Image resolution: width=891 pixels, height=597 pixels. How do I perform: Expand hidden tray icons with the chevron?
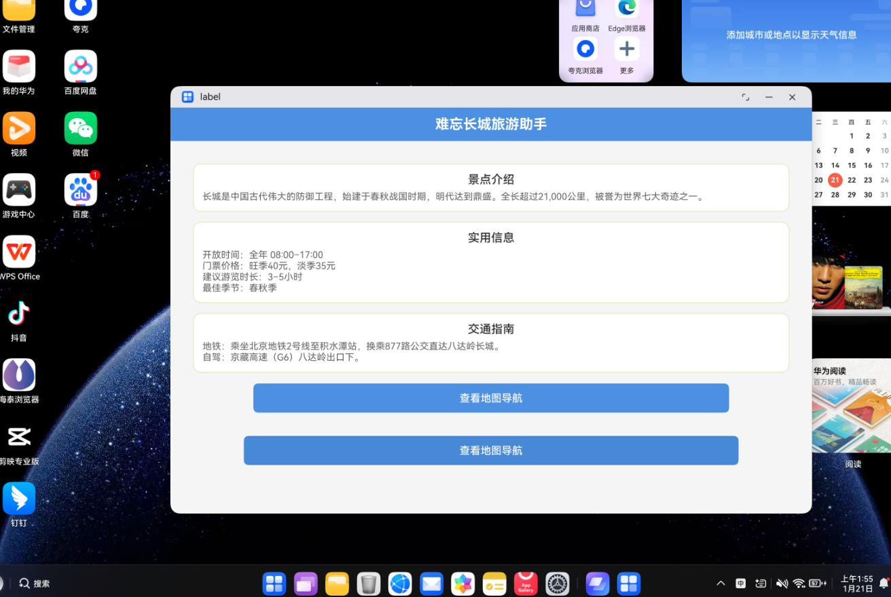pos(720,582)
